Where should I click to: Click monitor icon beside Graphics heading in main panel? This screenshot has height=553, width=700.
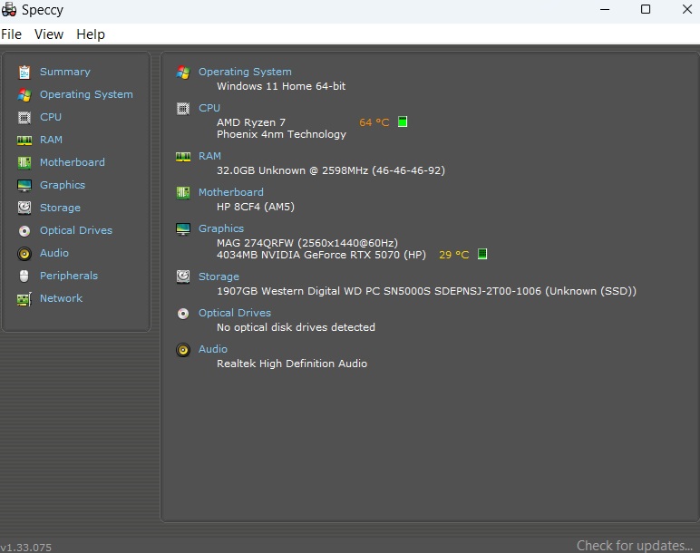tap(183, 229)
